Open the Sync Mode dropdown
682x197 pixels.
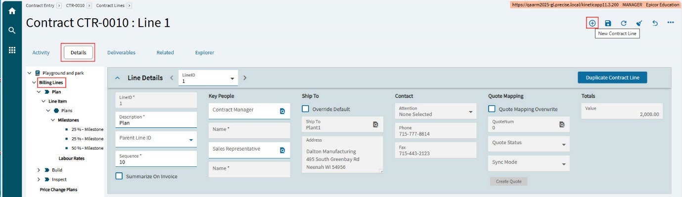click(564, 164)
